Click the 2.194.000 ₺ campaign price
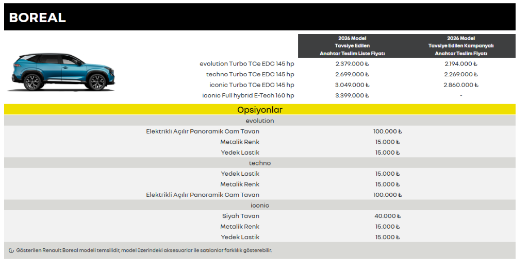This screenshot has height=270, width=528. 461,63
